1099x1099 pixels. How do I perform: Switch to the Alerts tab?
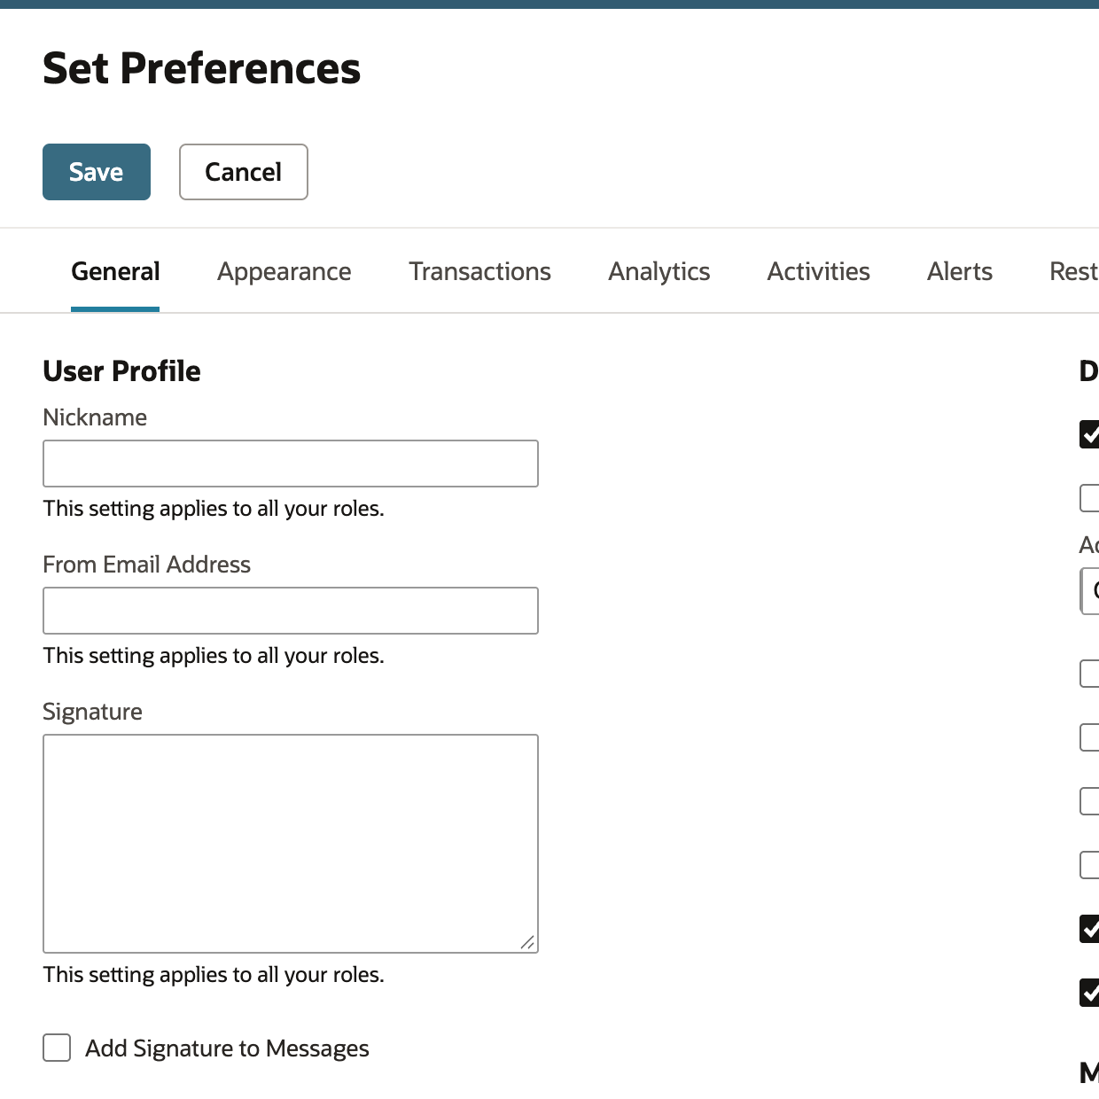[960, 271]
